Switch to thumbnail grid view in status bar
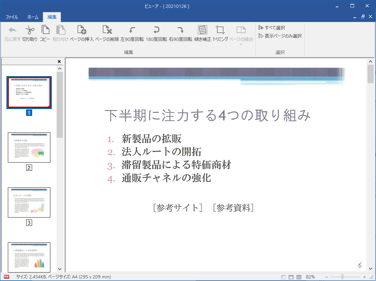This screenshot has height=281, width=376. point(298,277)
